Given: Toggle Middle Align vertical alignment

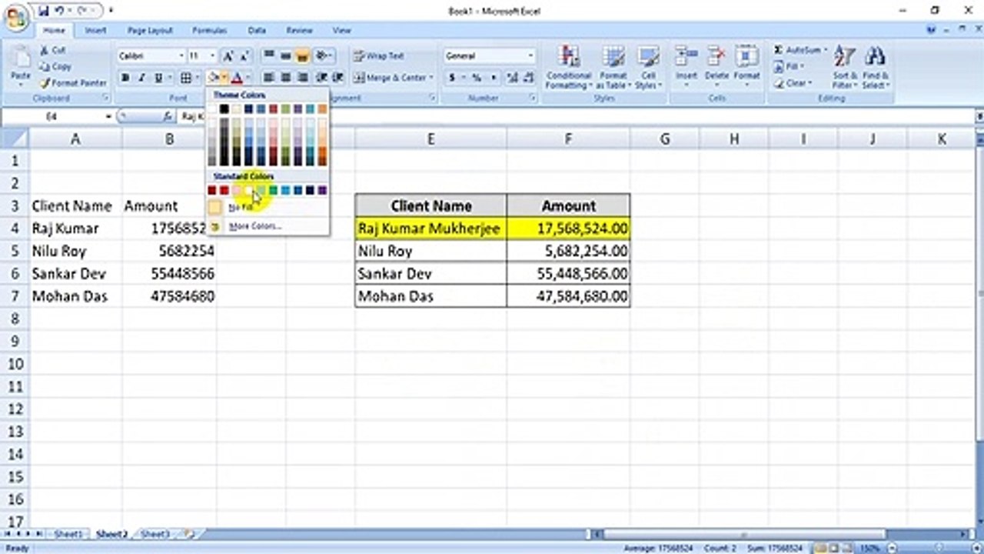Looking at the screenshot, I should click(285, 56).
